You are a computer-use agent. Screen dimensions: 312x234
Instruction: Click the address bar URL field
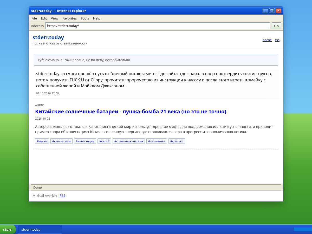coord(158,26)
